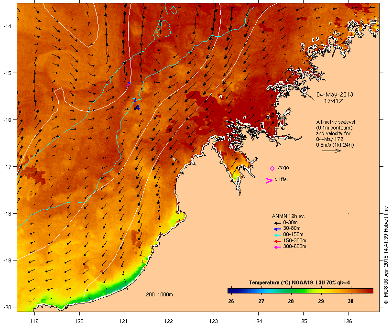The image size is (392, 325).
Task: Click the latitude label -19
Action: click(7, 260)
